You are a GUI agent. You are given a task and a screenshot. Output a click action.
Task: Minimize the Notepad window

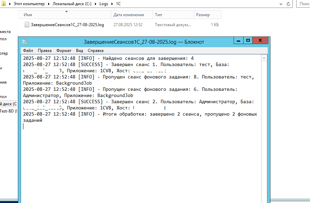click(x=238, y=41)
